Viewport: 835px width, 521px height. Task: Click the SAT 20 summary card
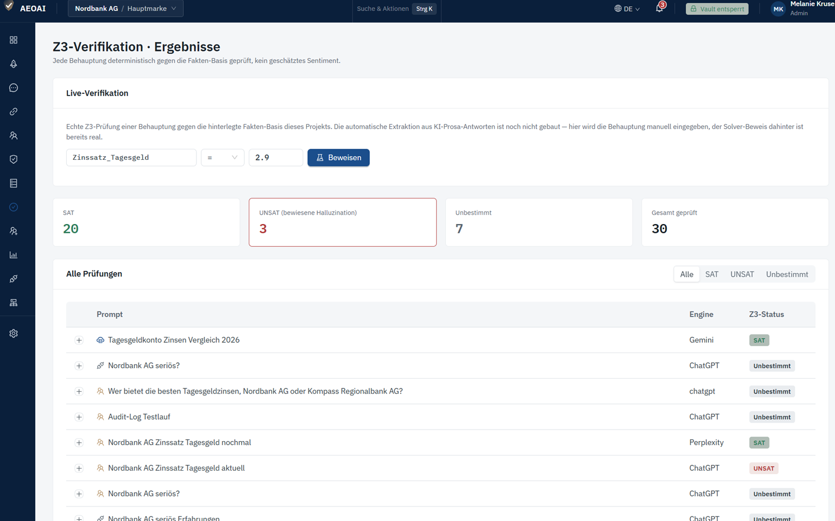click(146, 222)
